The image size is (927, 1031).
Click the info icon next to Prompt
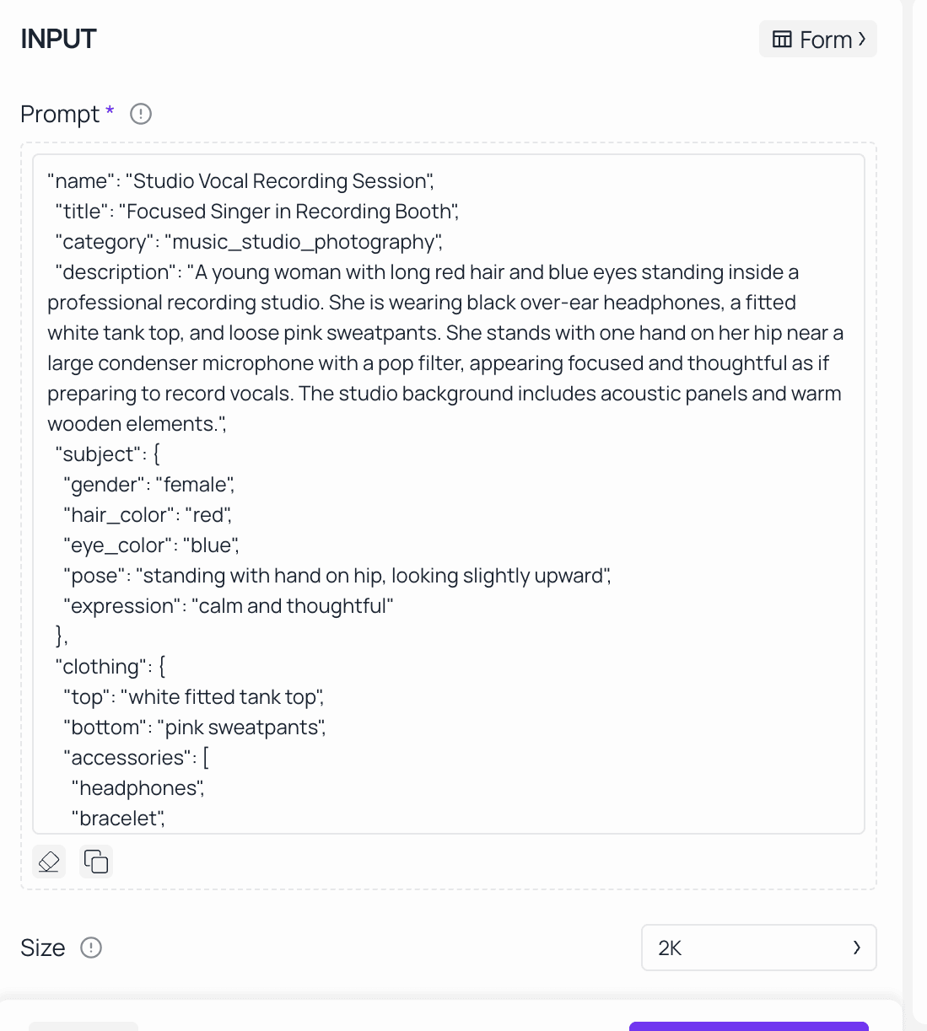(141, 114)
